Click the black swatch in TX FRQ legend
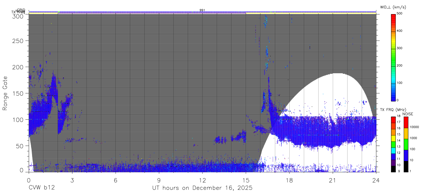 393,169
